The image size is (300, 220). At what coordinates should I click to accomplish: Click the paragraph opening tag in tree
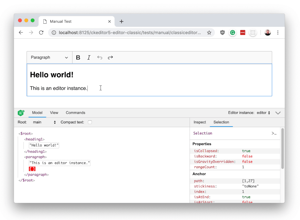pyautogui.click(x=35, y=157)
